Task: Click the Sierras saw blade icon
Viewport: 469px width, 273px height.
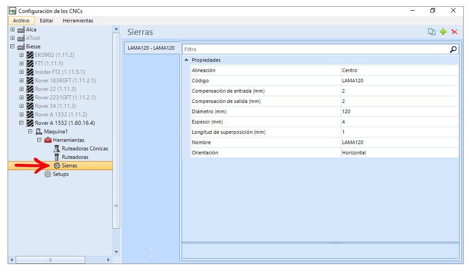Action: [57, 166]
